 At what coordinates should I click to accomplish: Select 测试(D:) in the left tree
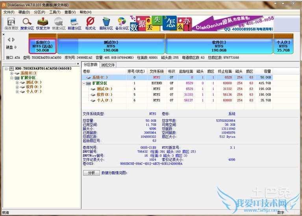pyautogui.click(x=34, y=82)
